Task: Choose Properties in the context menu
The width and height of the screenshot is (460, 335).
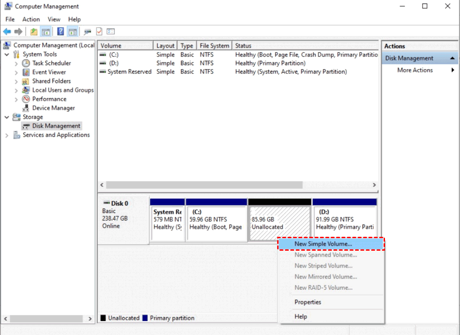Action: [308, 302]
